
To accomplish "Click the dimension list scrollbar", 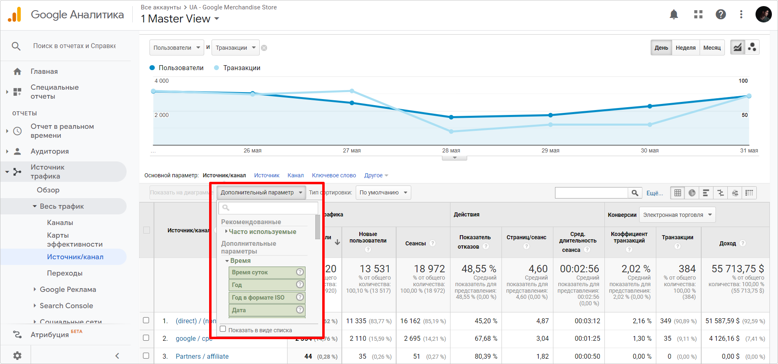I will (317, 227).
